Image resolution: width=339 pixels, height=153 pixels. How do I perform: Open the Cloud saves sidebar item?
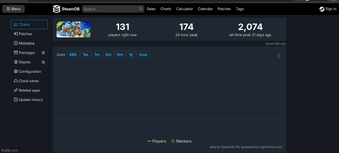point(29,81)
